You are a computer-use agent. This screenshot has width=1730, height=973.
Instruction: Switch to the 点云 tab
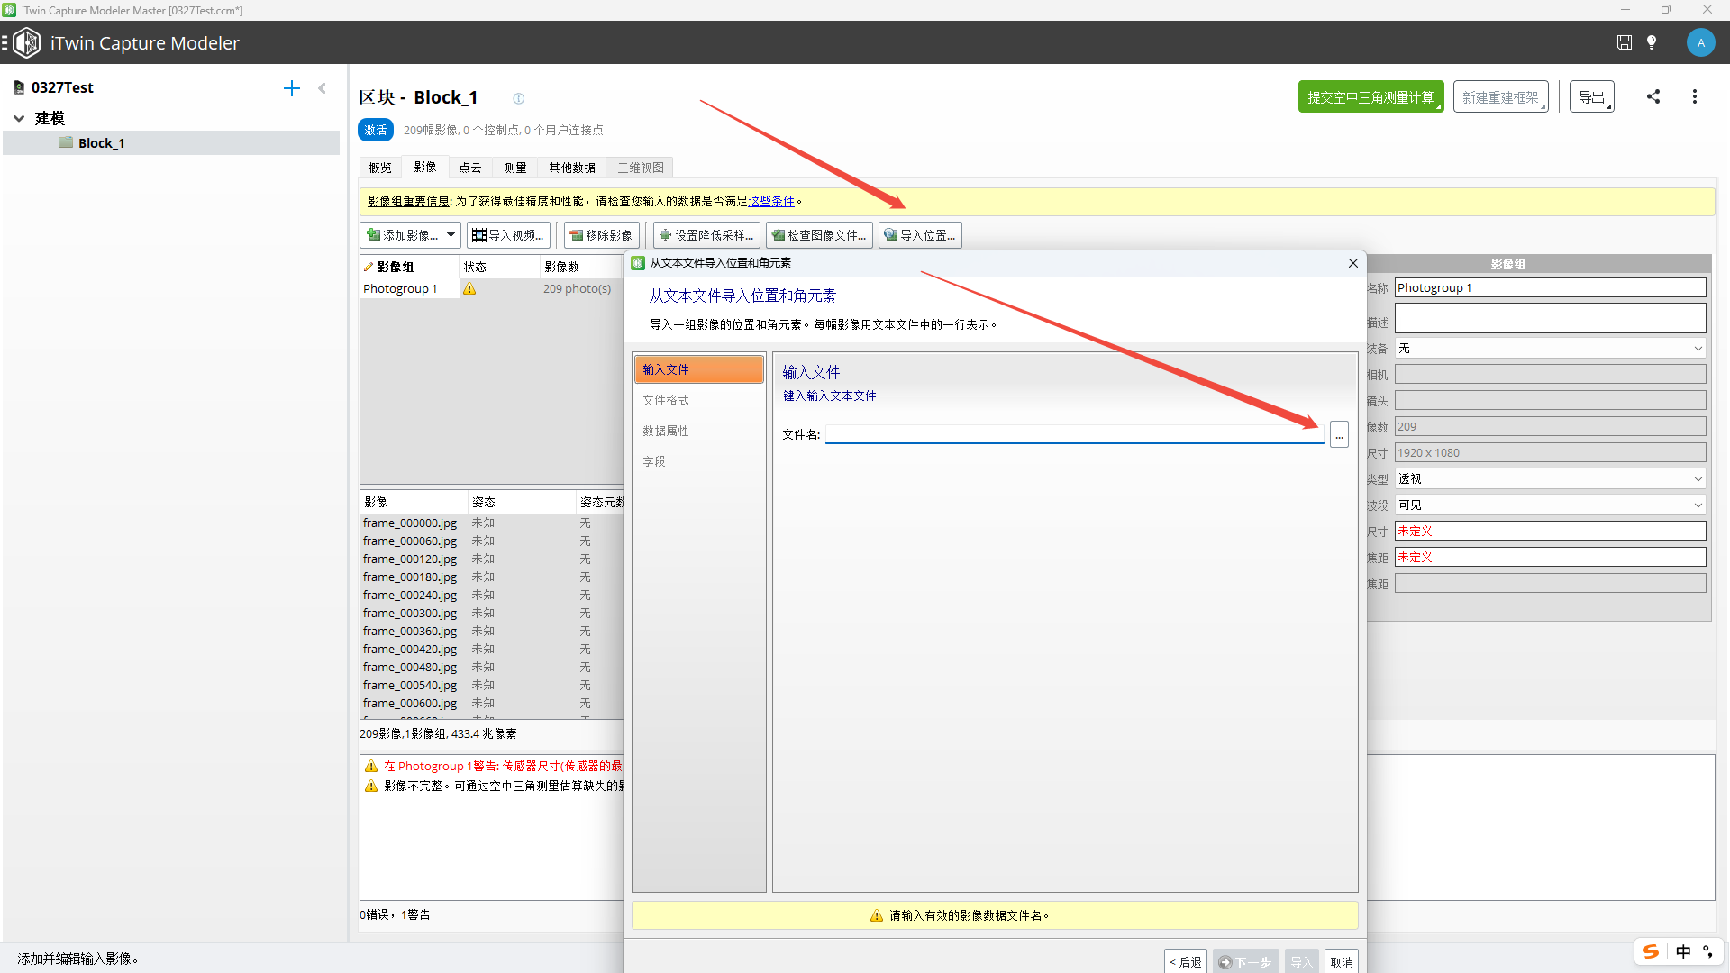(469, 168)
